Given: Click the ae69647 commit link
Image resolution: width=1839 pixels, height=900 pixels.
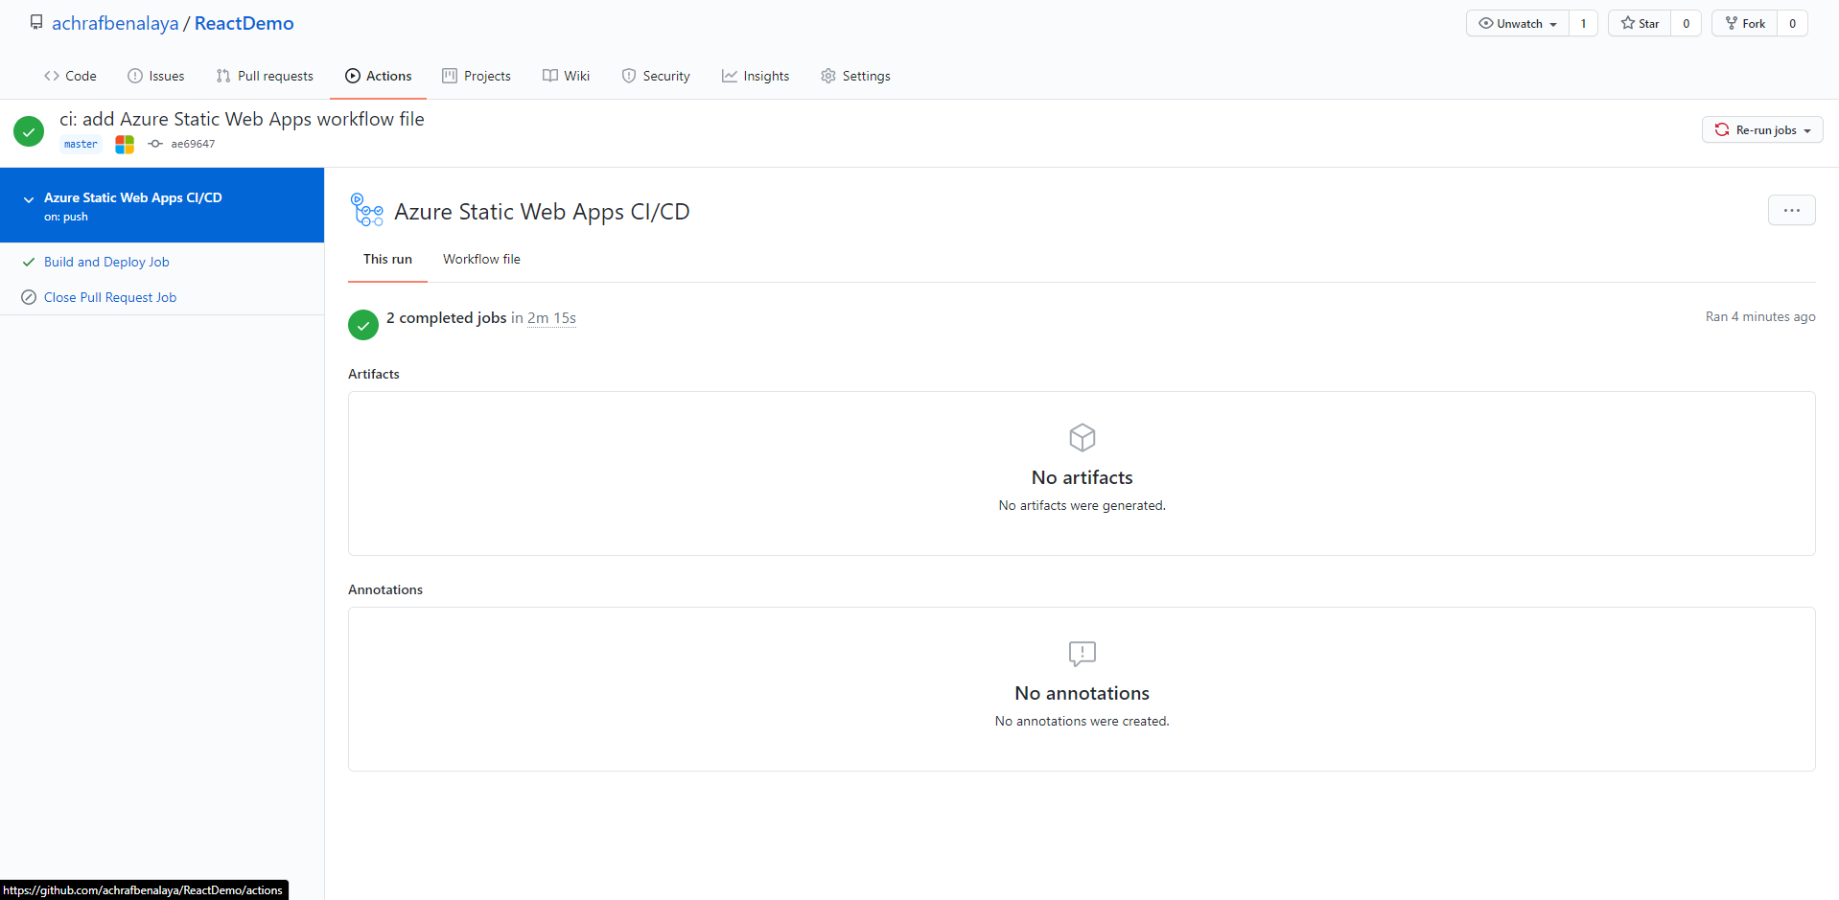Looking at the screenshot, I should coord(192,144).
